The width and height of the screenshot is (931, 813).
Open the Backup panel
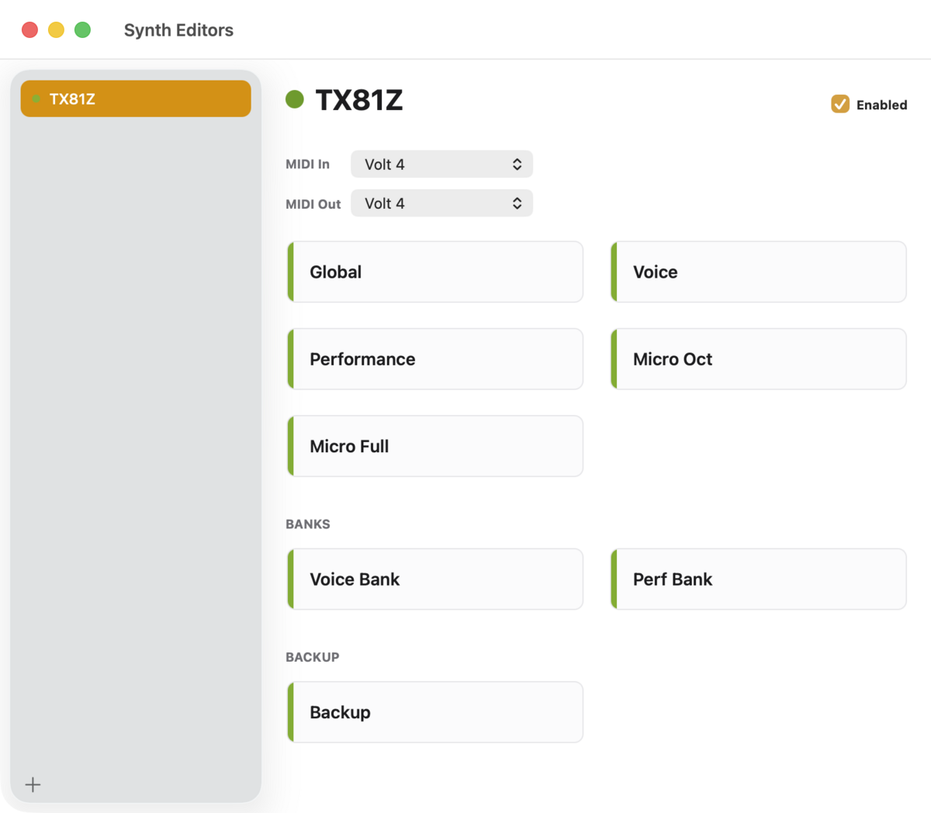pyautogui.click(x=435, y=712)
